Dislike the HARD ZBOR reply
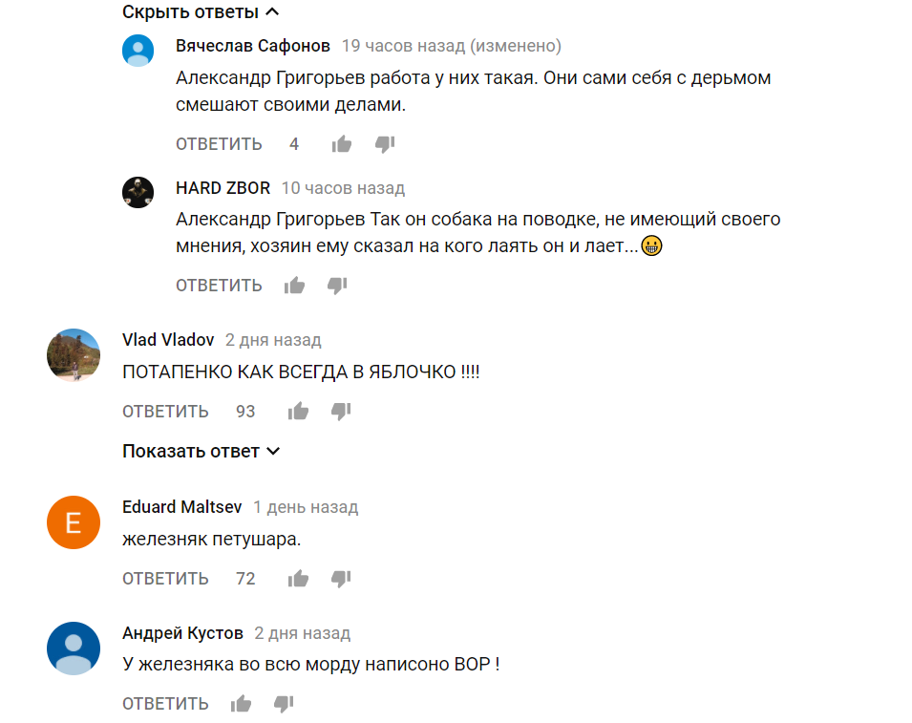This screenshot has width=912, height=723. coord(337,285)
